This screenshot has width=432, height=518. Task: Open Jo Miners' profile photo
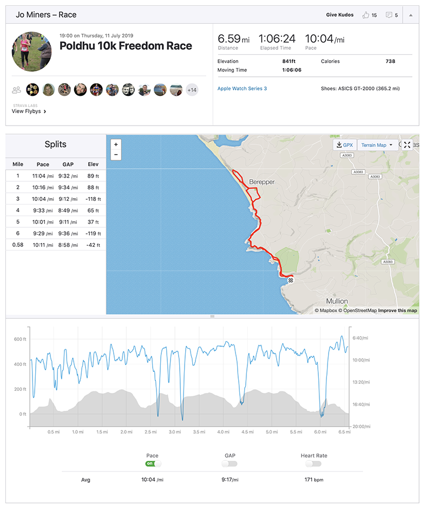coord(31,51)
